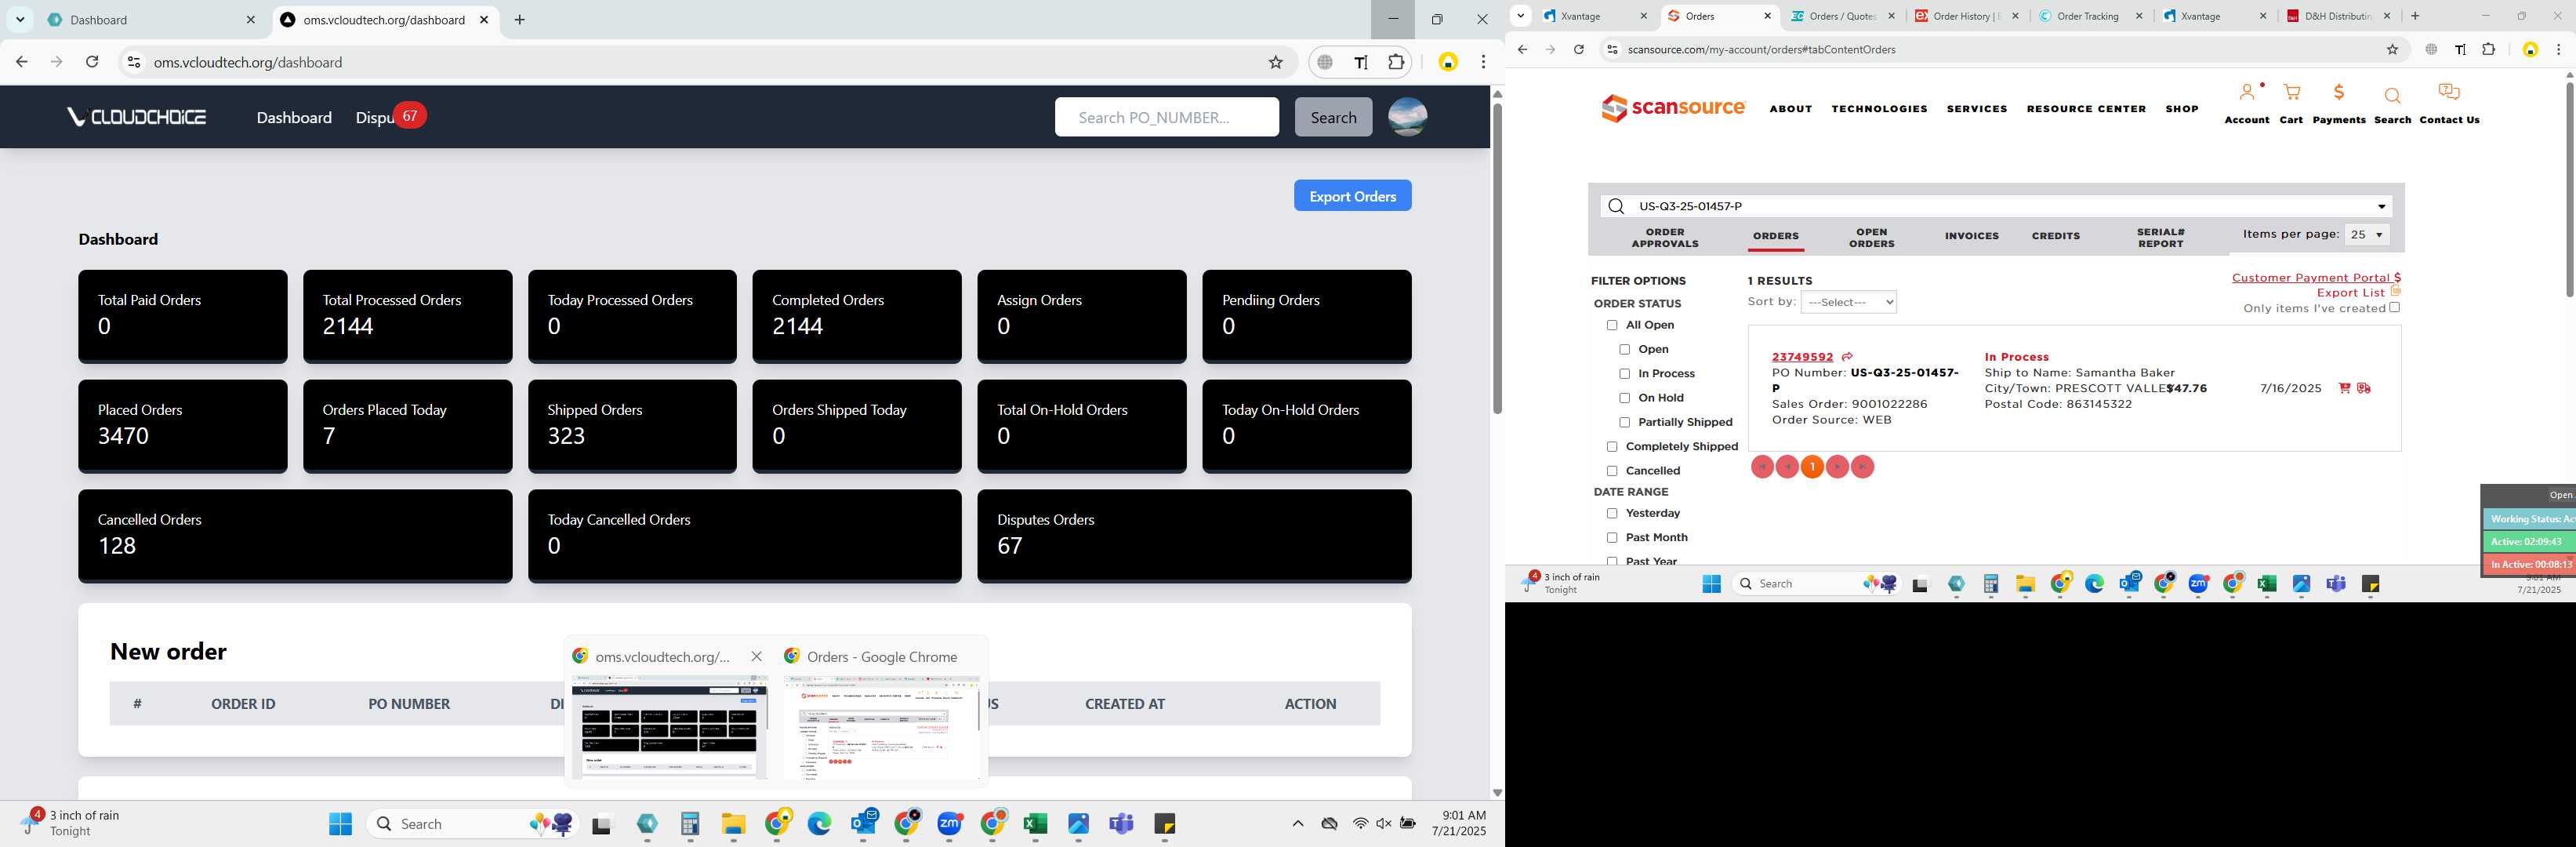The image size is (2576, 847).
Task: Open Windows Start on the left monitor taskbar
Action: pos(340,823)
